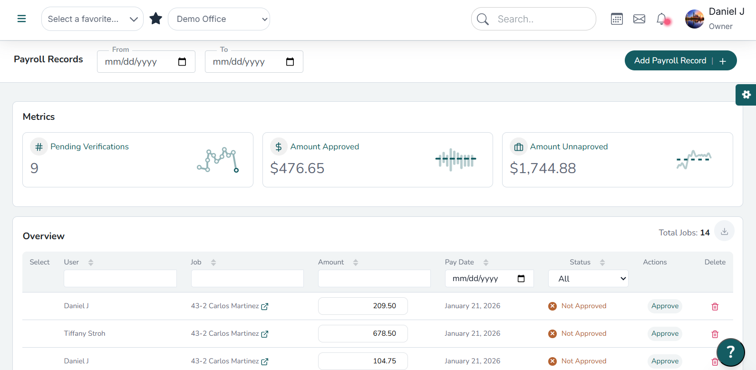Click the favorites star icon
Image resolution: width=756 pixels, height=370 pixels.
(x=156, y=19)
